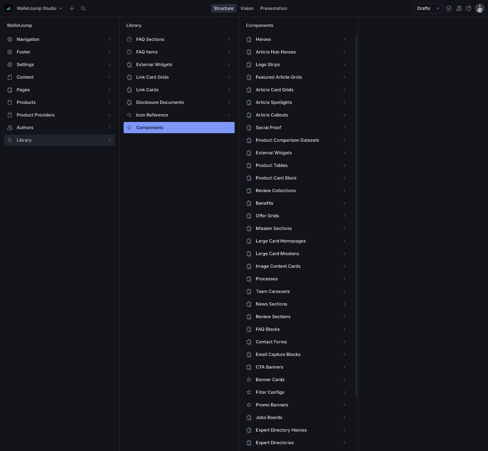Viewport: 488px width, 451px height.
Task: Click the star icon beside Promo Banners
Action: 249,405
